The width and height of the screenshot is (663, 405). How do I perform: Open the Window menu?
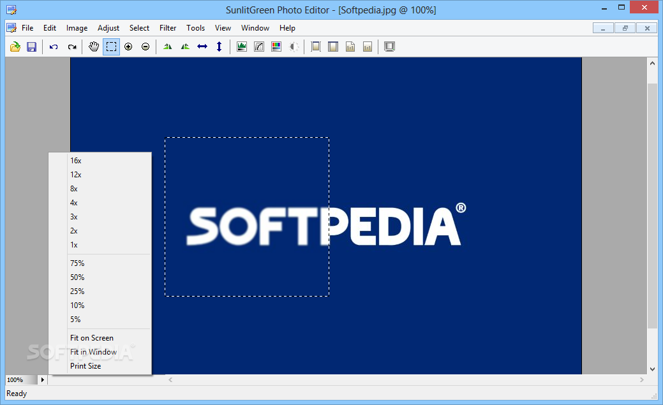(x=255, y=28)
